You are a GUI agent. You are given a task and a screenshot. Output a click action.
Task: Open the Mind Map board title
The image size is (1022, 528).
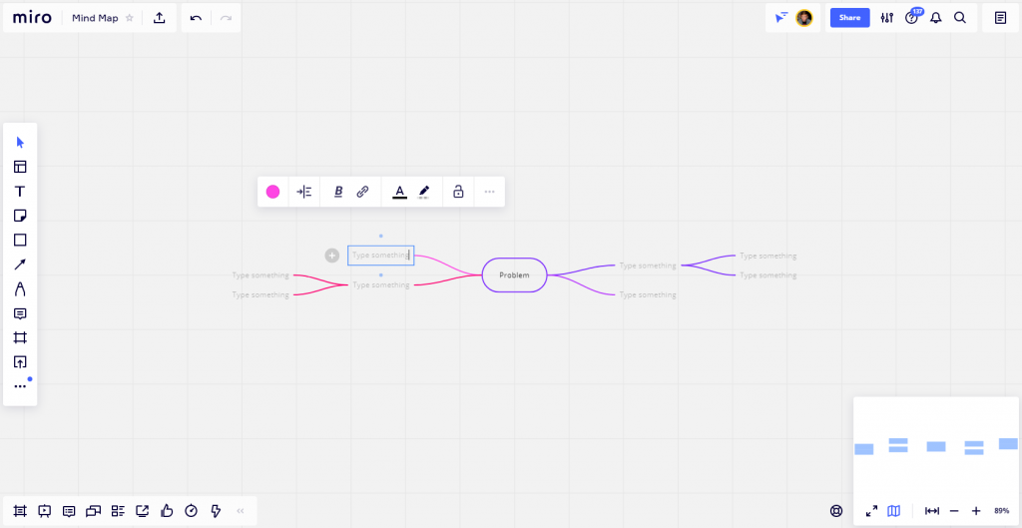point(95,18)
